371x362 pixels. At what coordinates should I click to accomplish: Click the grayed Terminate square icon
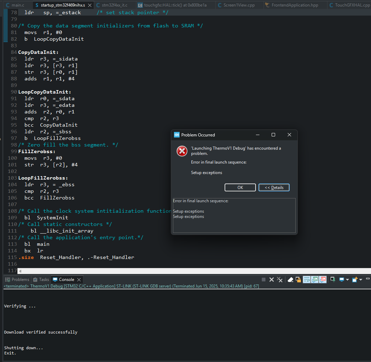point(263,280)
